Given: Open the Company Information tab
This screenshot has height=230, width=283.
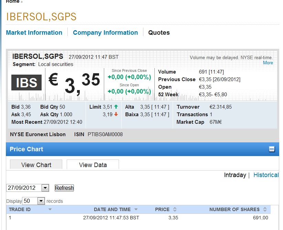Looking at the screenshot, I should [106, 33].
